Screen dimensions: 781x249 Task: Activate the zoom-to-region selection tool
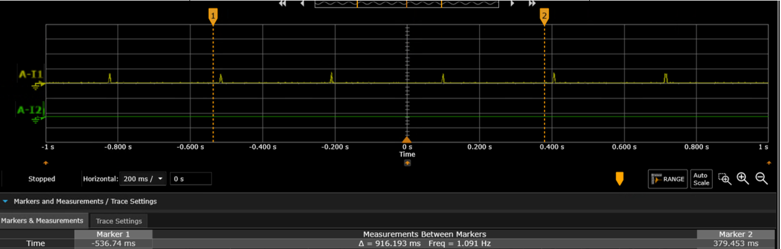(724, 179)
